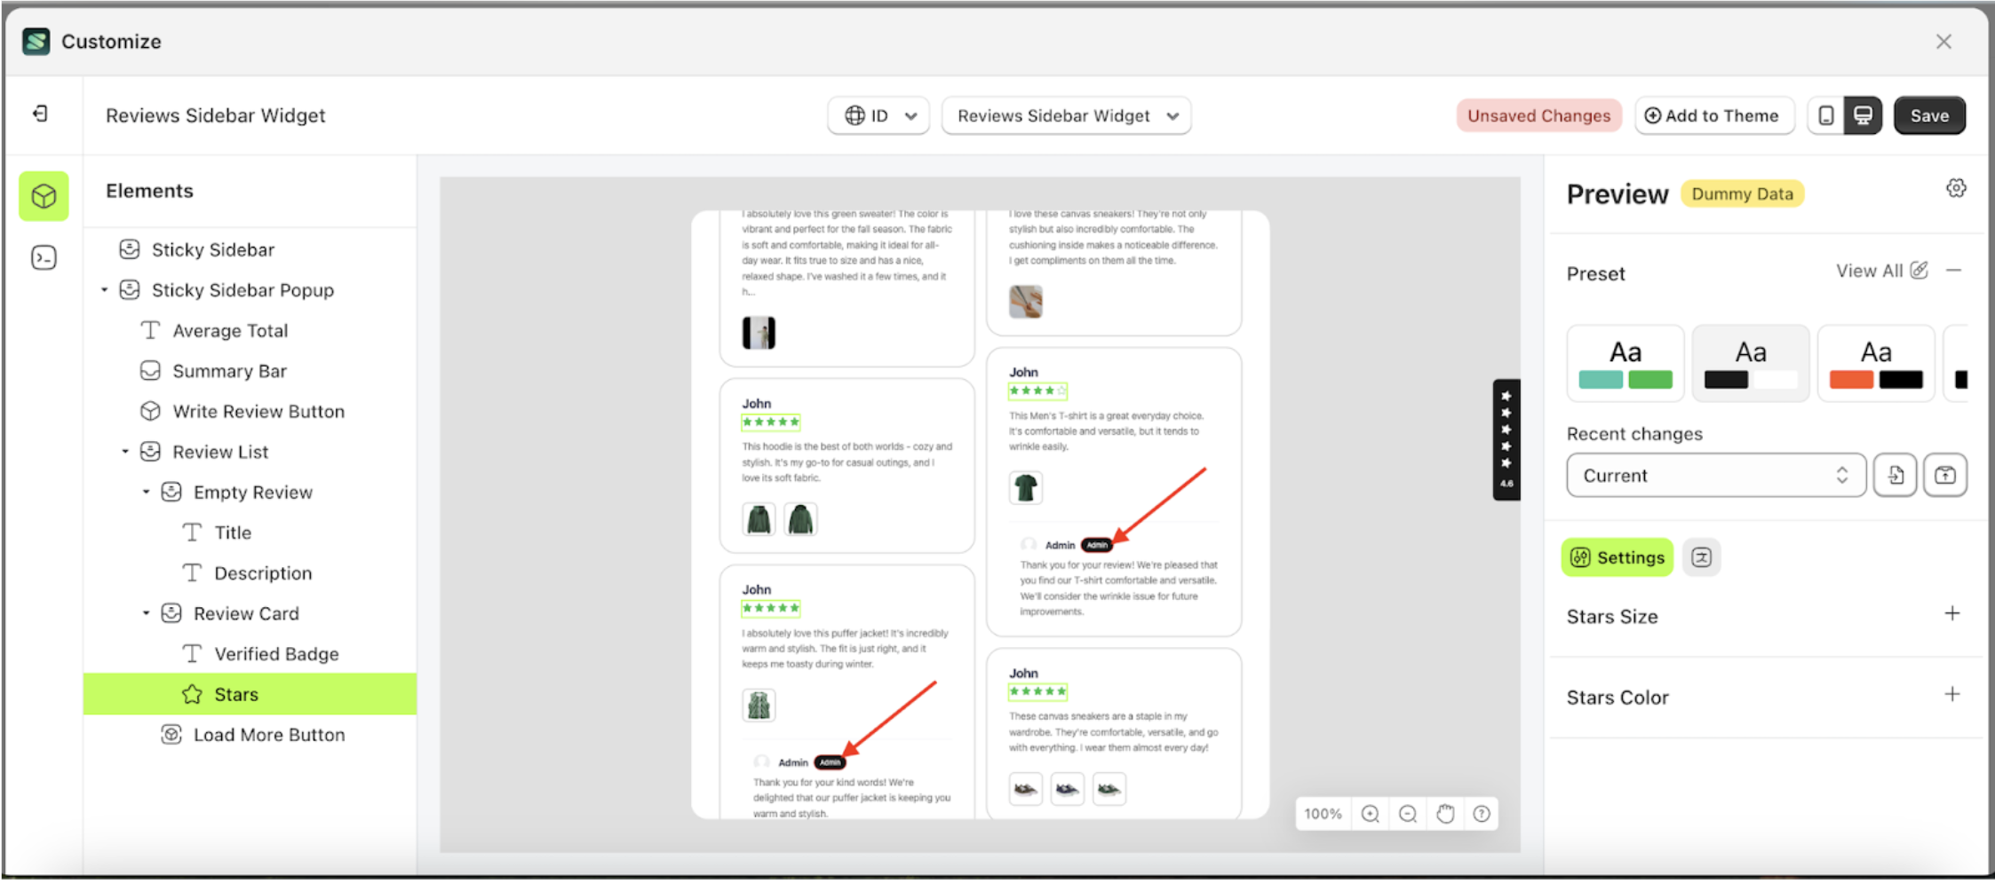Select Verified Badge in Elements tree
1995x884 pixels.
point(276,654)
